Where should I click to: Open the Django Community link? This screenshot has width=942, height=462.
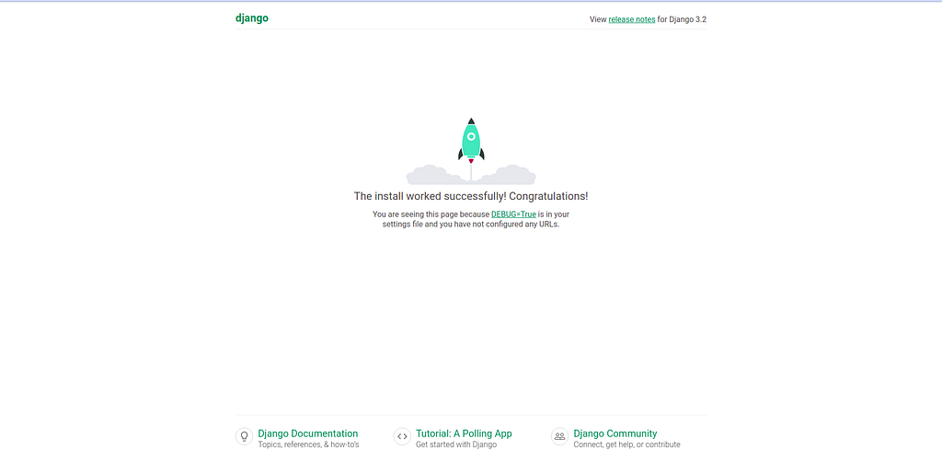pyautogui.click(x=615, y=433)
